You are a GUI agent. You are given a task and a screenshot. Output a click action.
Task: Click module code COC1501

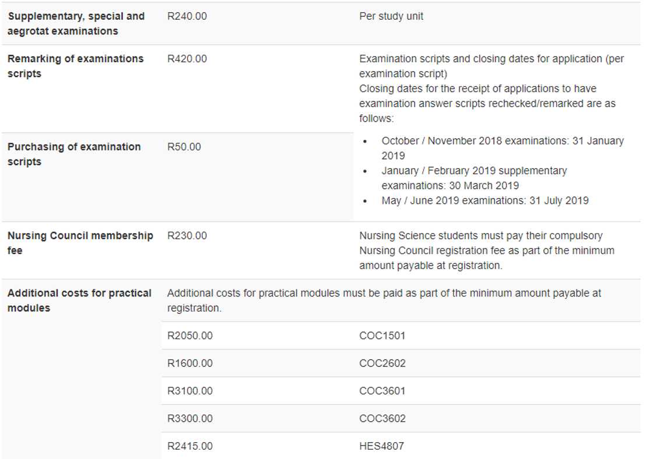click(382, 336)
